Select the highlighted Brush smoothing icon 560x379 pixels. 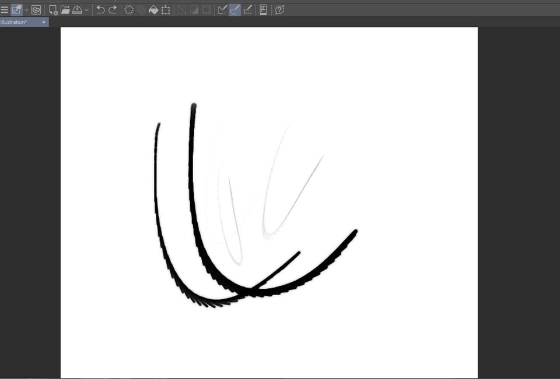(x=235, y=9)
